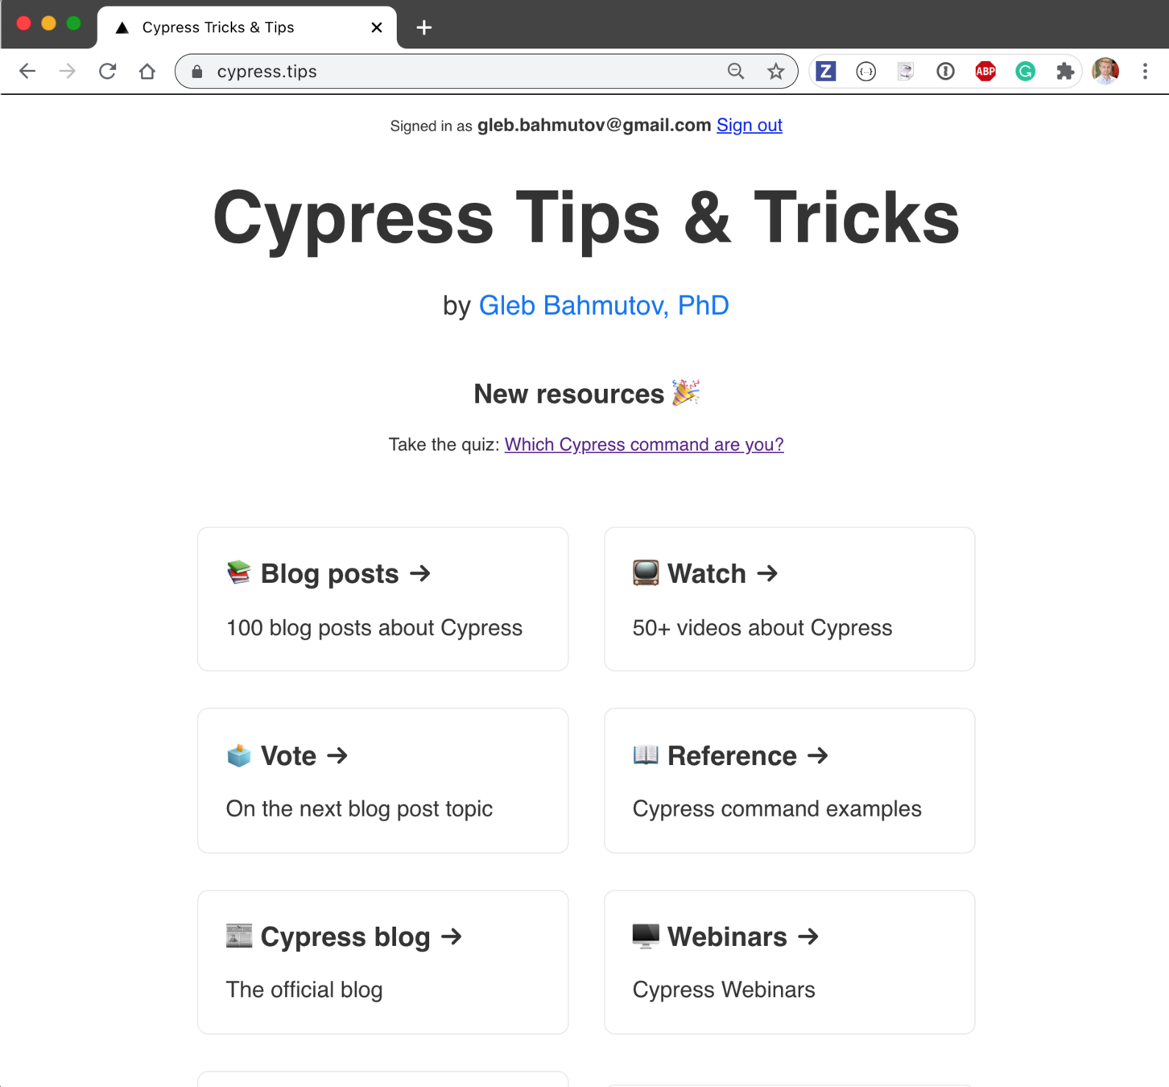This screenshot has width=1169, height=1087.
Task: Click the browser forward arrow
Action: [67, 71]
